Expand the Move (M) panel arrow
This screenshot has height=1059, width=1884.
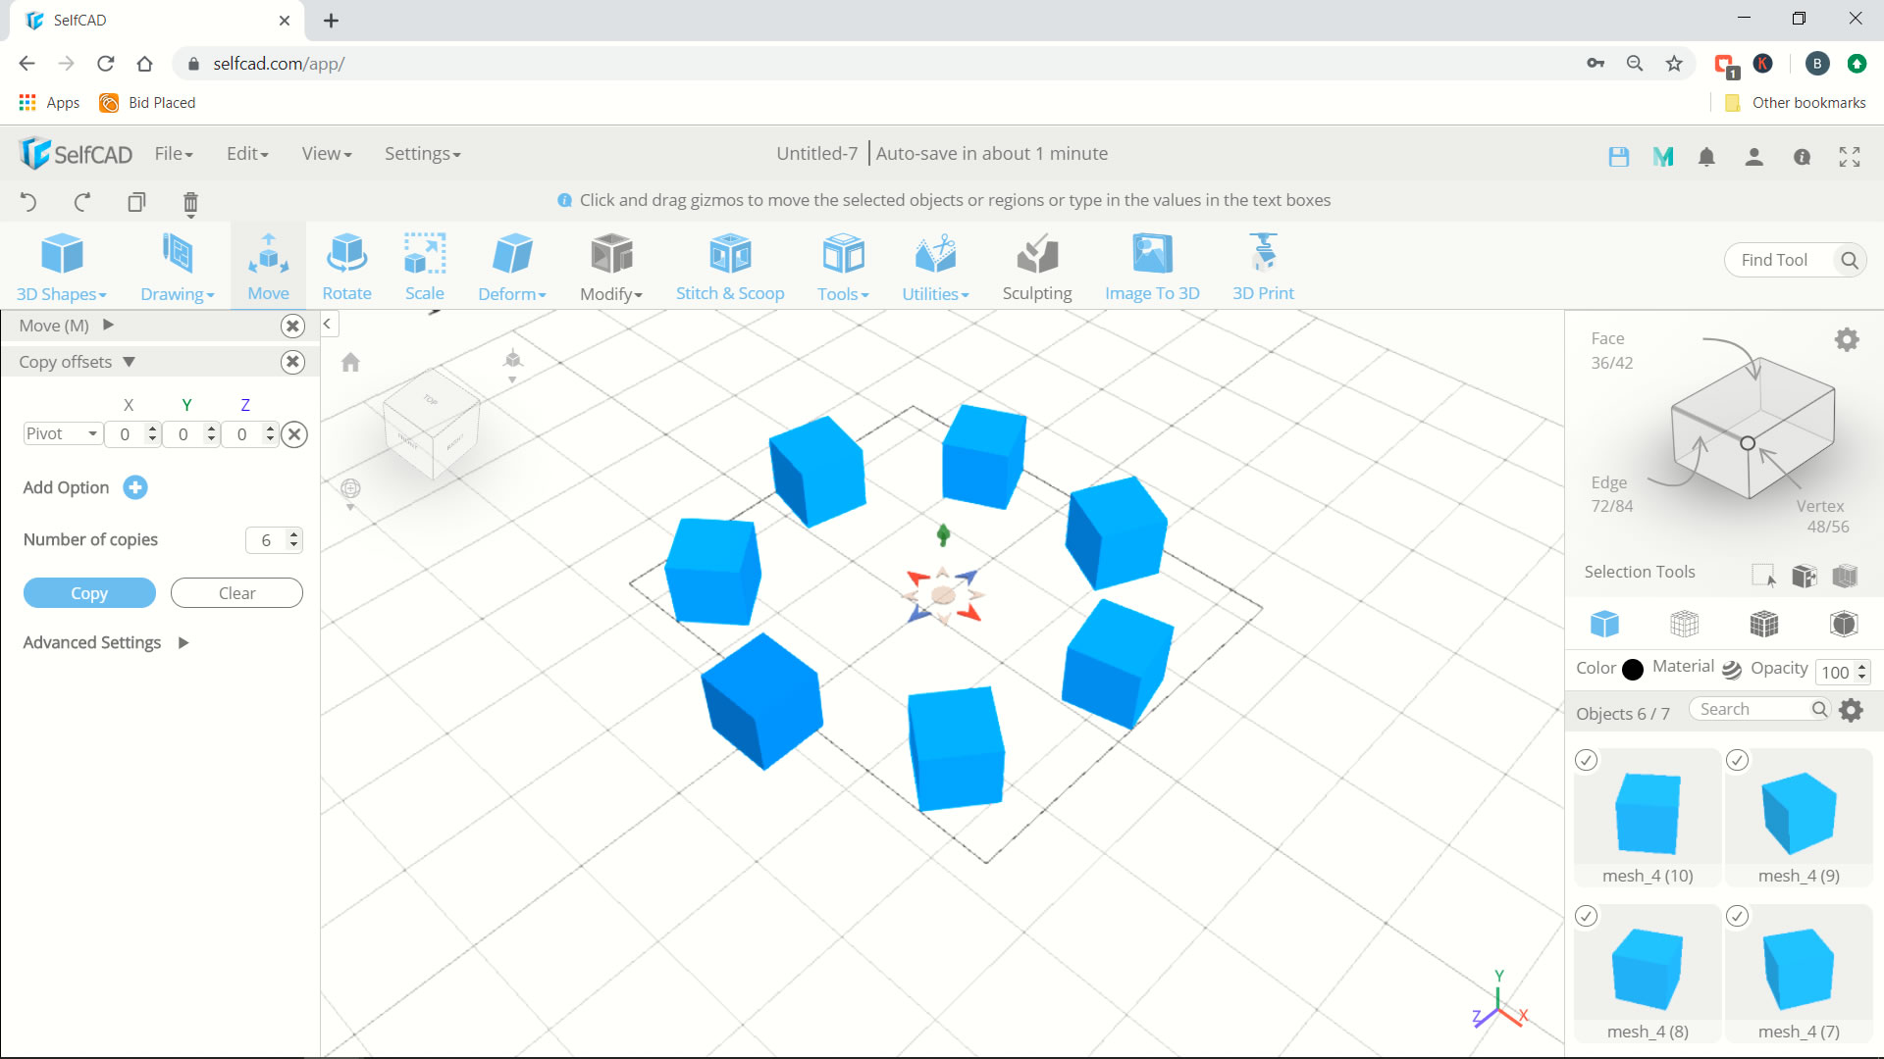[x=108, y=325]
